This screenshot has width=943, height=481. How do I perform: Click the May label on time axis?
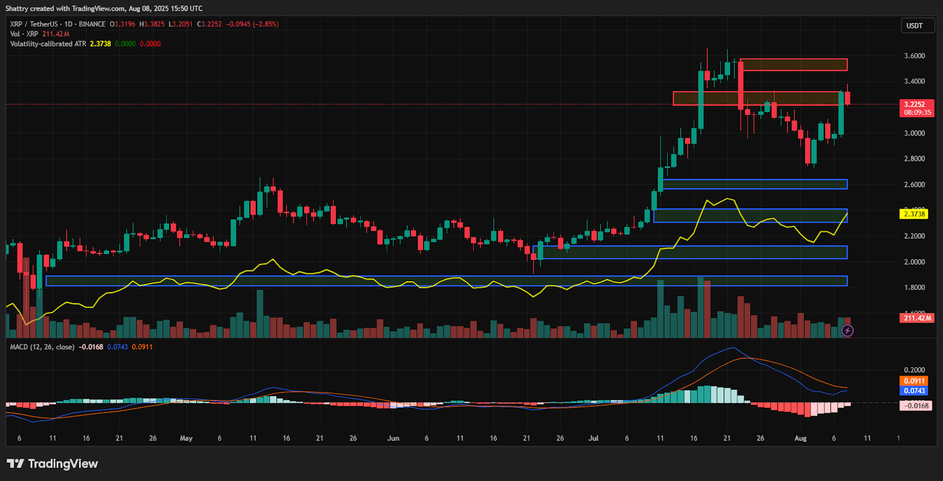[x=186, y=438]
